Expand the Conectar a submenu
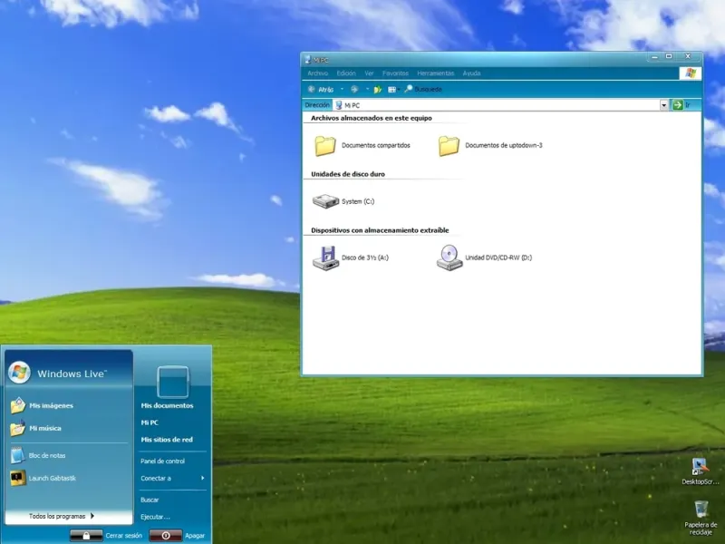 coord(173,478)
